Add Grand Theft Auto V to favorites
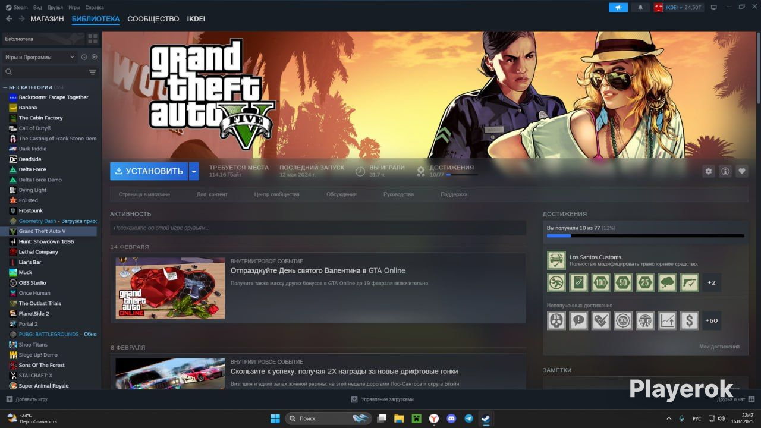 pyautogui.click(x=742, y=171)
